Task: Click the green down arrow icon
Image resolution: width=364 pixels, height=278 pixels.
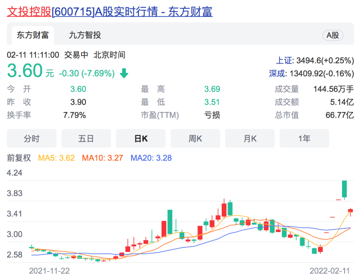Action: [124, 73]
